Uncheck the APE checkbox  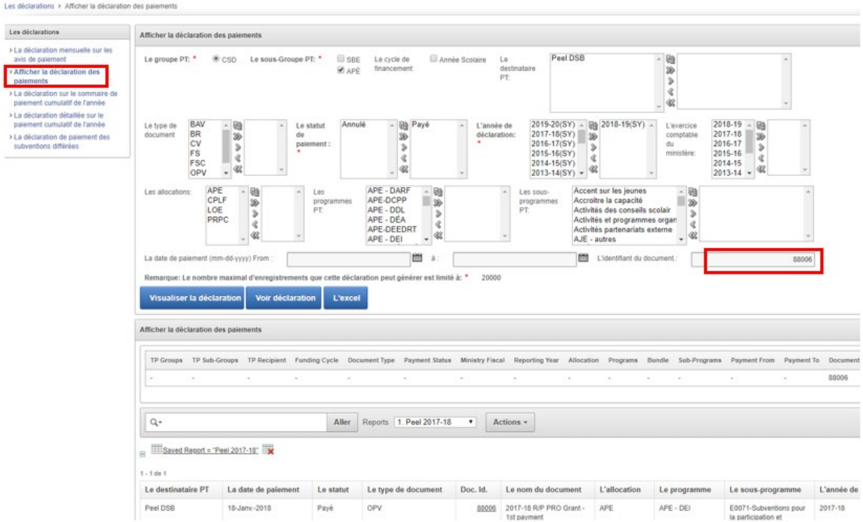pos(341,70)
